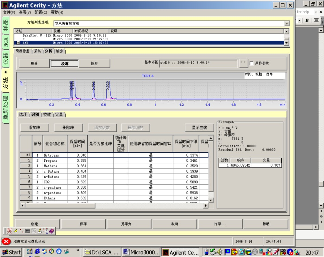Click the 添加峰 button

click(34, 128)
